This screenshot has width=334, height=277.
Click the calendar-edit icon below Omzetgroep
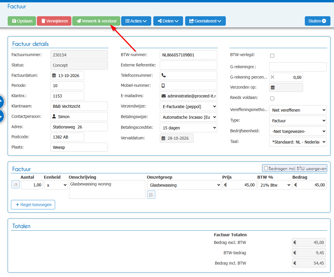pyautogui.click(x=151, y=195)
